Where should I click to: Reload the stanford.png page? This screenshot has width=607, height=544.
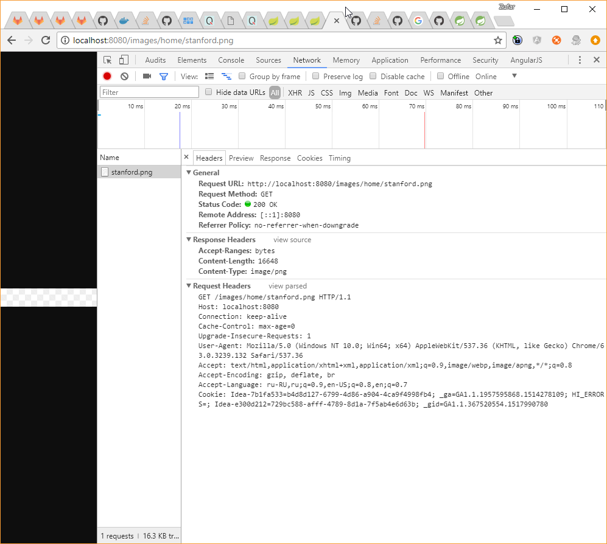tap(46, 40)
